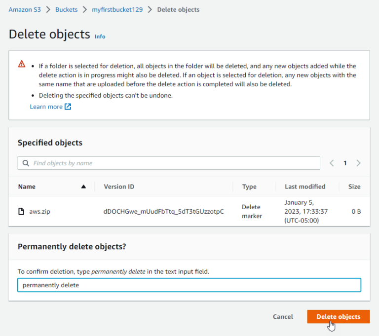Click the aws.zip file icon

pyautogui.click(x=21, y=212)
